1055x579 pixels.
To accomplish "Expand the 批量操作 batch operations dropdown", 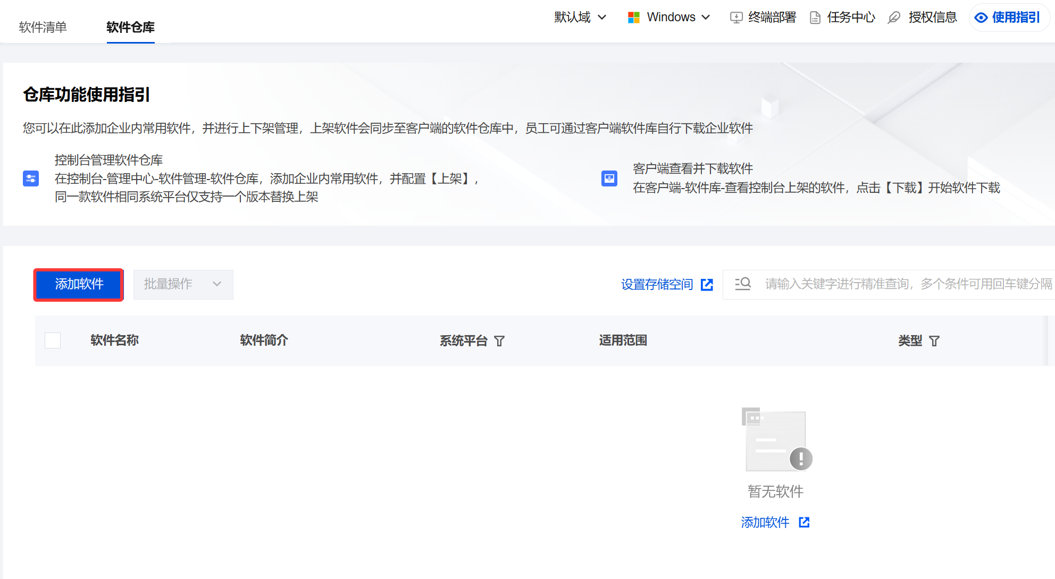I will coord(183,284).
